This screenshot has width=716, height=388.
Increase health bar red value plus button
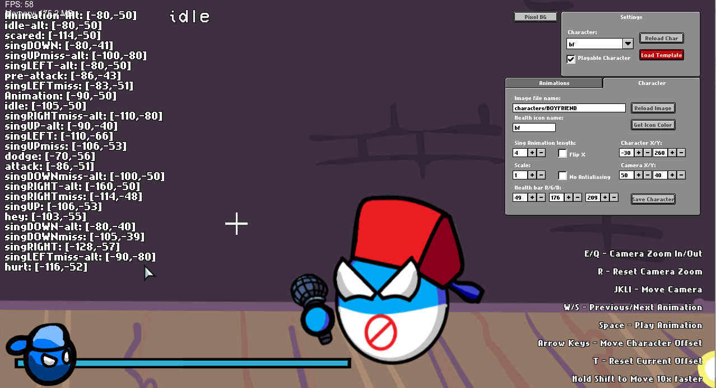pos(532,197)
